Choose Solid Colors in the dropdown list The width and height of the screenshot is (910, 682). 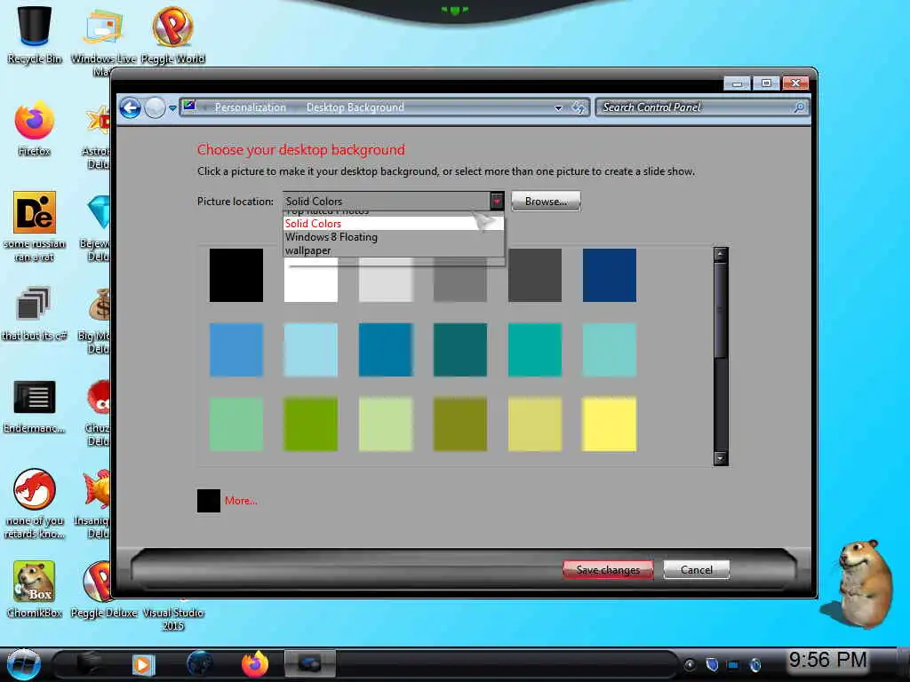click(393, 223)
